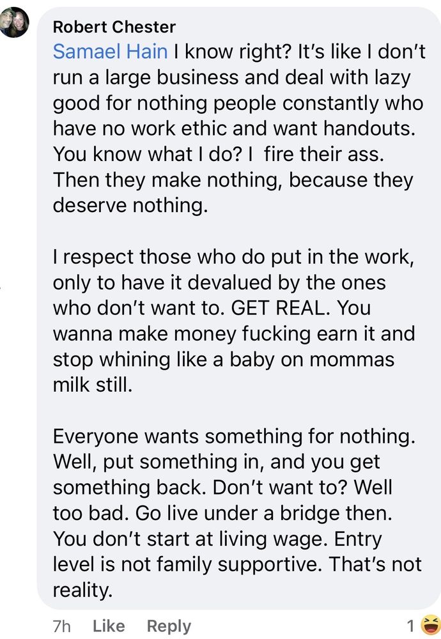441x639 pixels.
Task: Reply to Robert Chester's comment
Action: click(169, 626)
